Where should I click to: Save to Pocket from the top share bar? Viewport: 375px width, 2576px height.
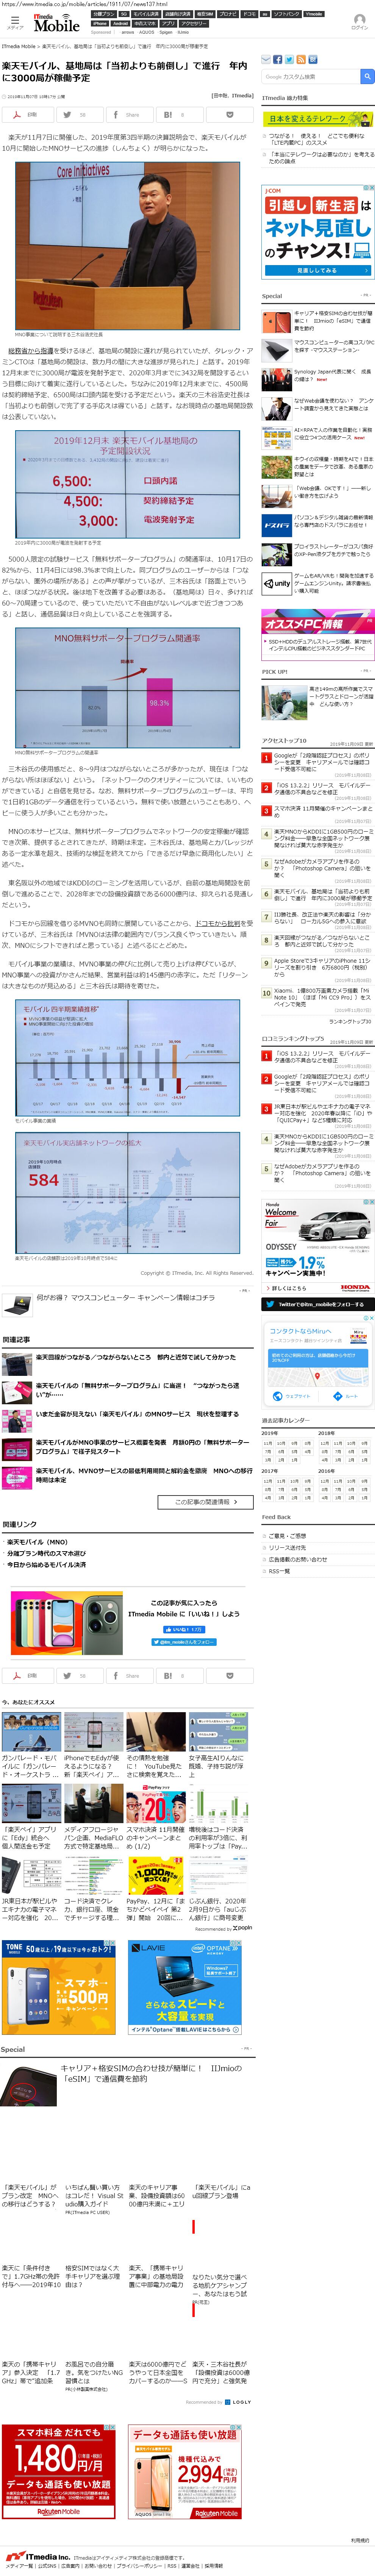pyautogui.click(x=229, y=115)
